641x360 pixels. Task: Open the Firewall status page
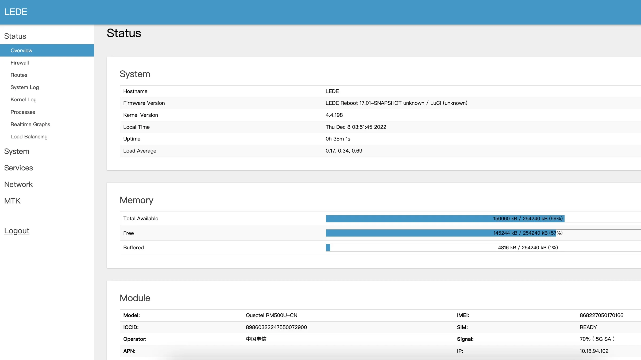tap(20, 63)
